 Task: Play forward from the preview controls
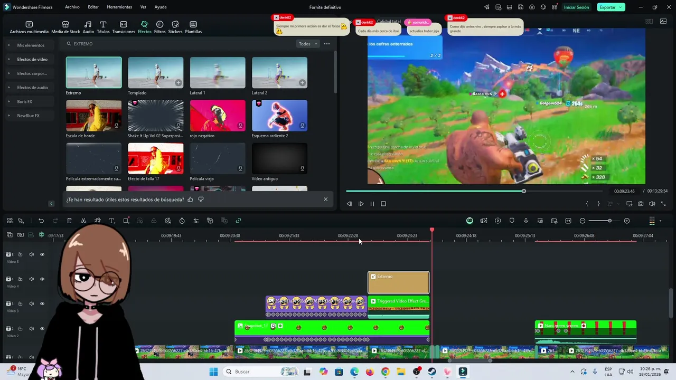click(361, 204)
